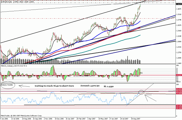Click the 1.3245 price axis label

point(179,36)
